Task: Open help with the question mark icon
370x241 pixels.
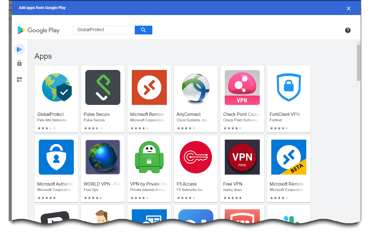Action: [x=348, y=30]
